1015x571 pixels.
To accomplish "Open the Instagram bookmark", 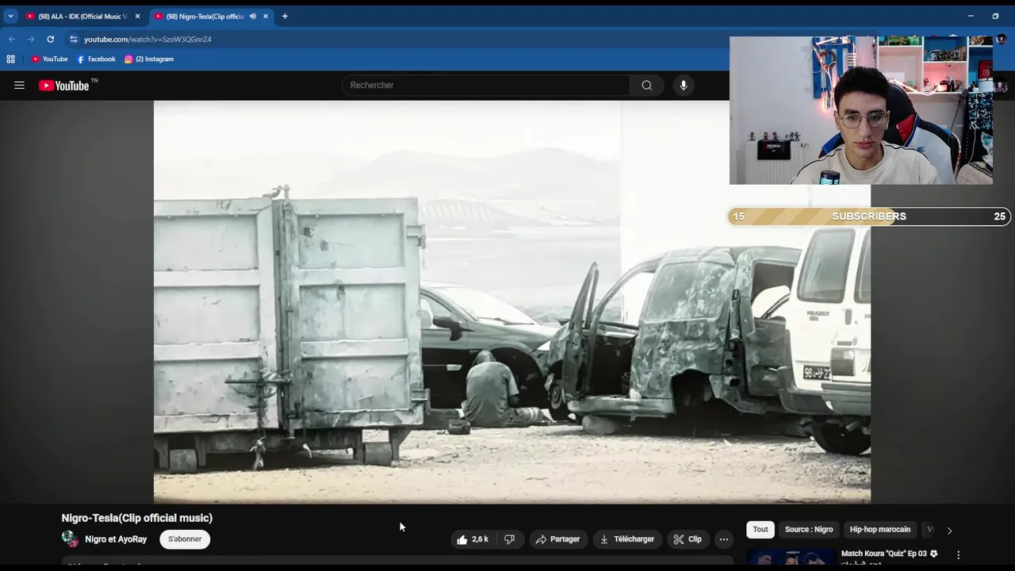I will click(x=149, y=59).
